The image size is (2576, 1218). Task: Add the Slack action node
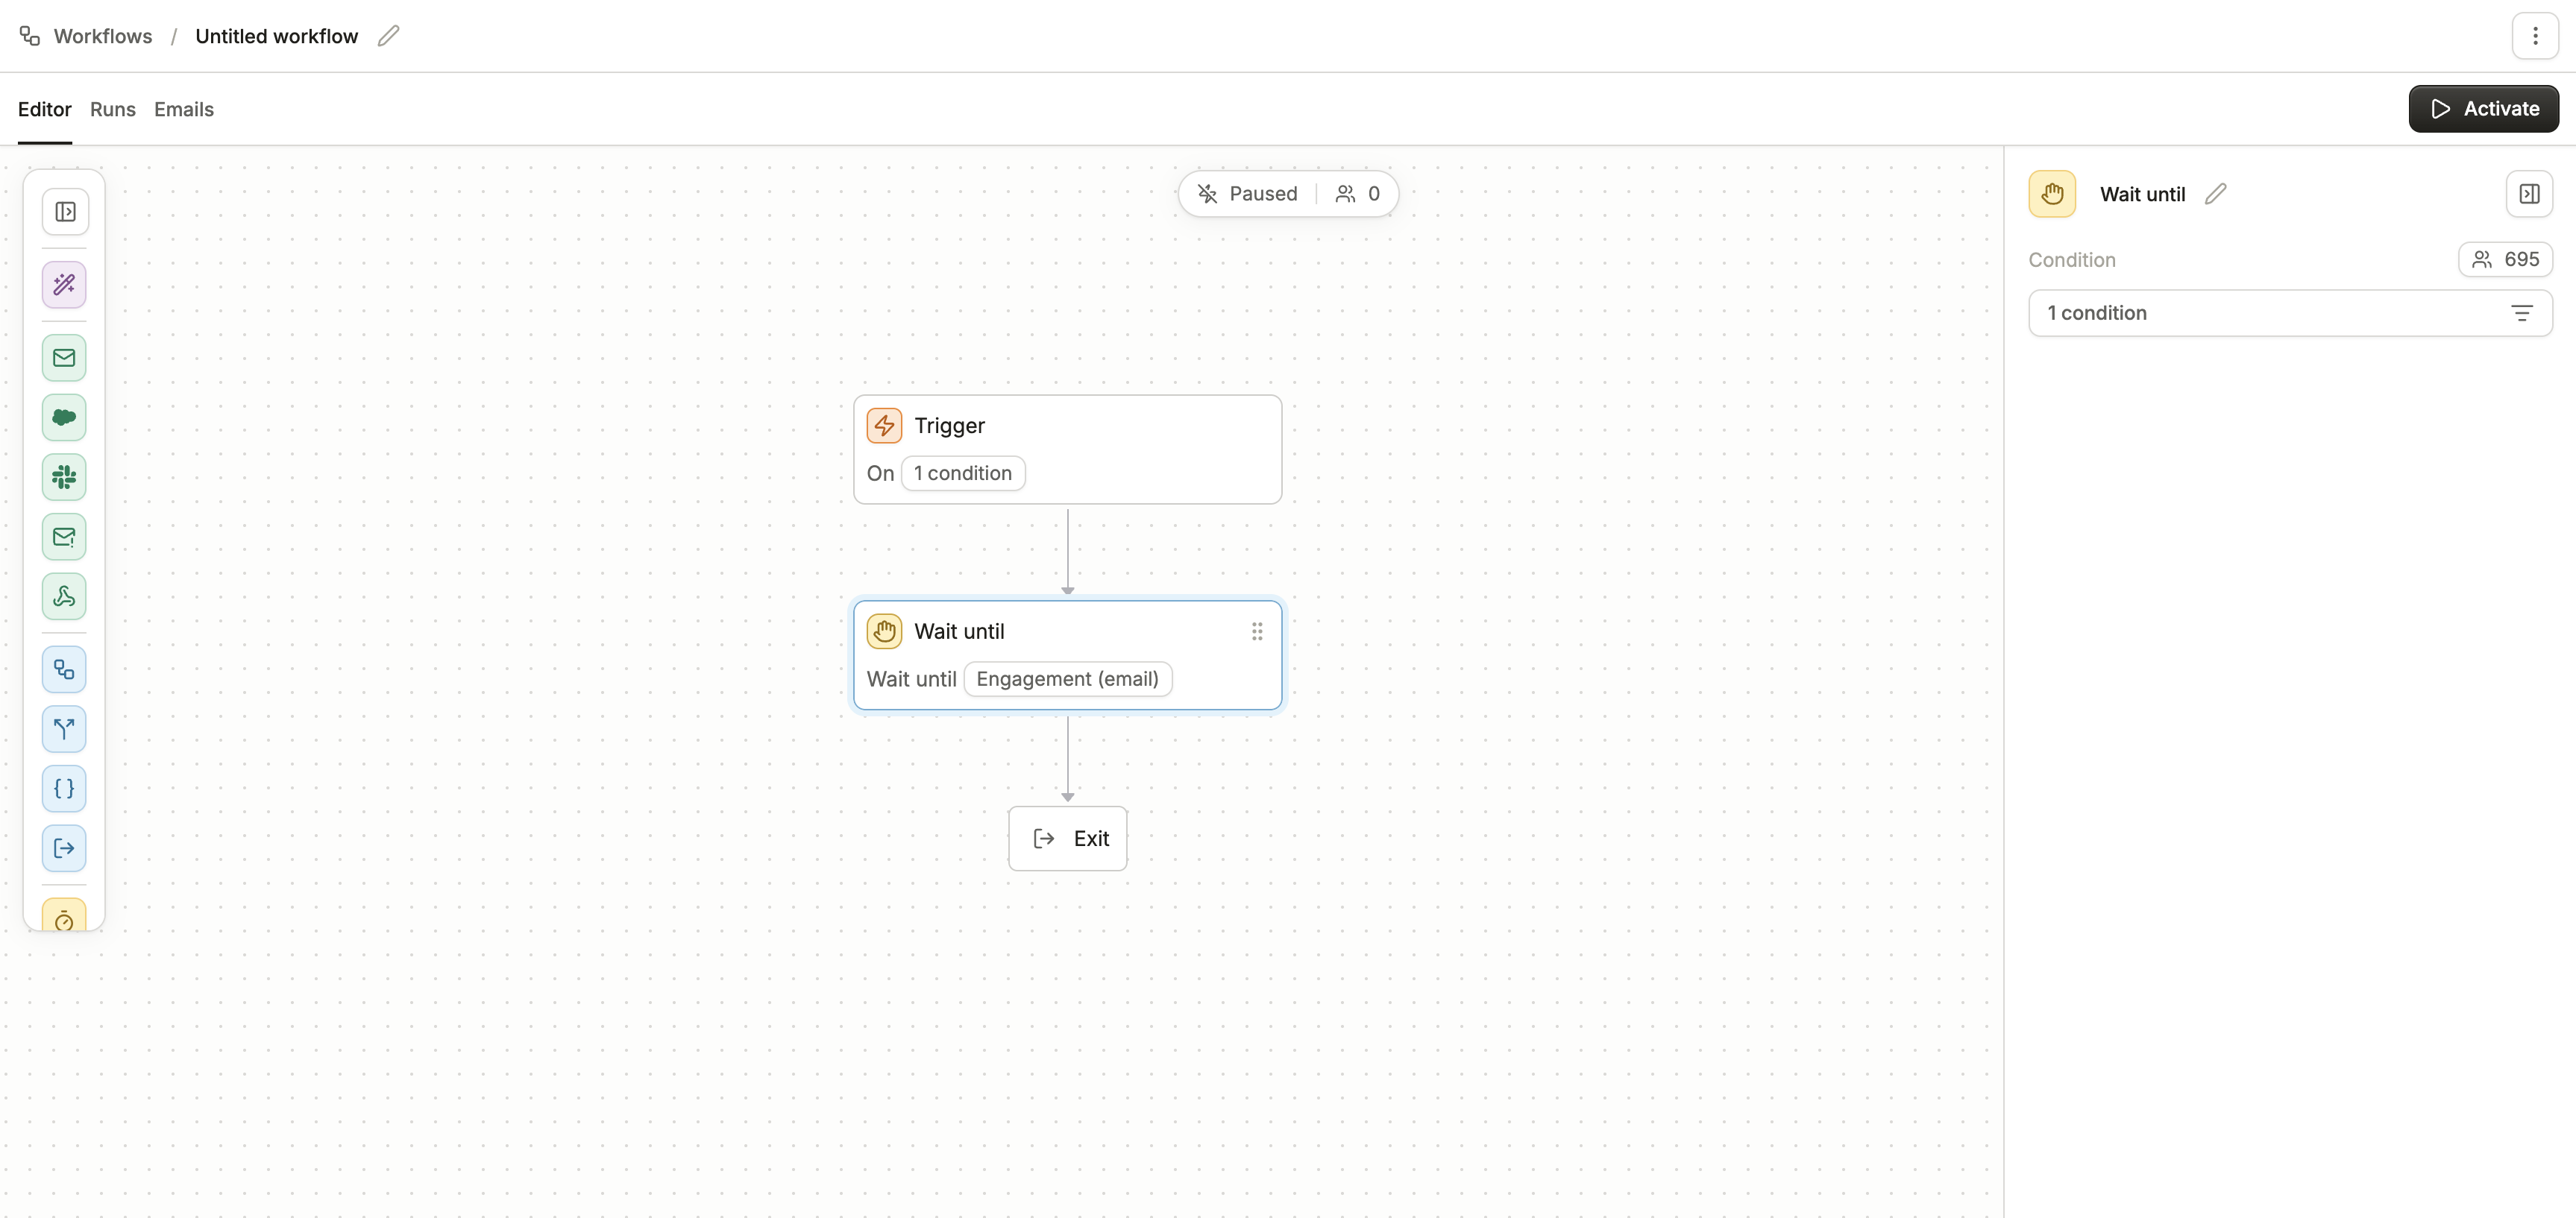tap(64, 478)
